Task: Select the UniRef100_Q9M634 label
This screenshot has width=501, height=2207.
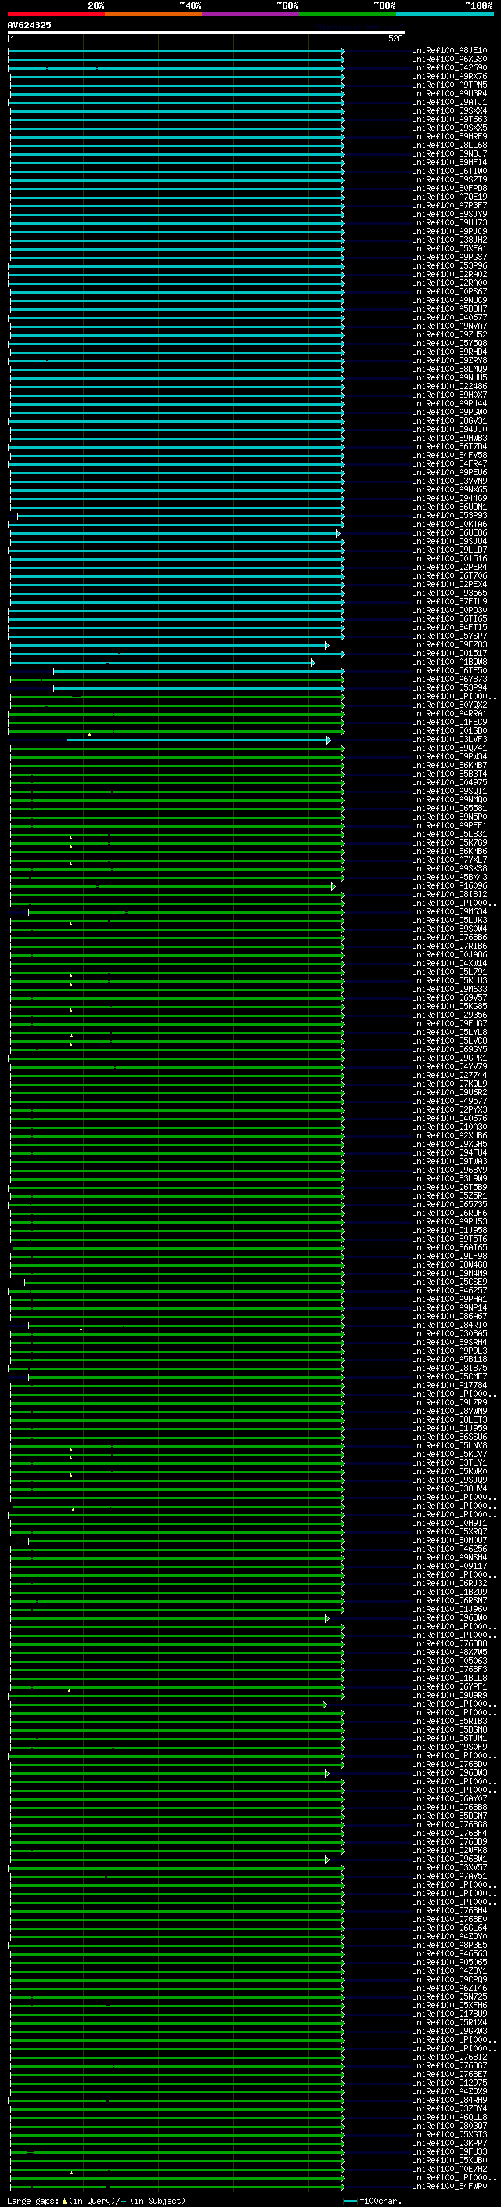Action: point(449,911)
